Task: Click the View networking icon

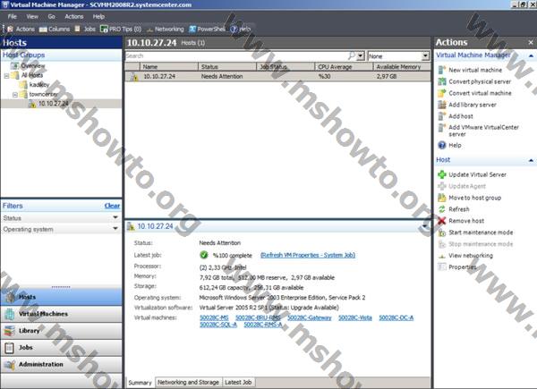Action: coord(442,256)
